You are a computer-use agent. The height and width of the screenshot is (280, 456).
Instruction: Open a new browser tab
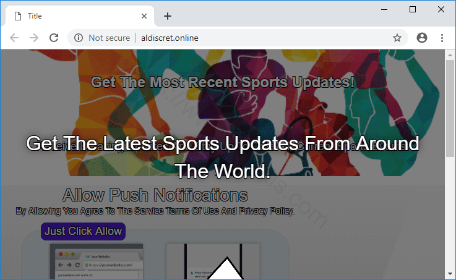[x=168, y=16]
